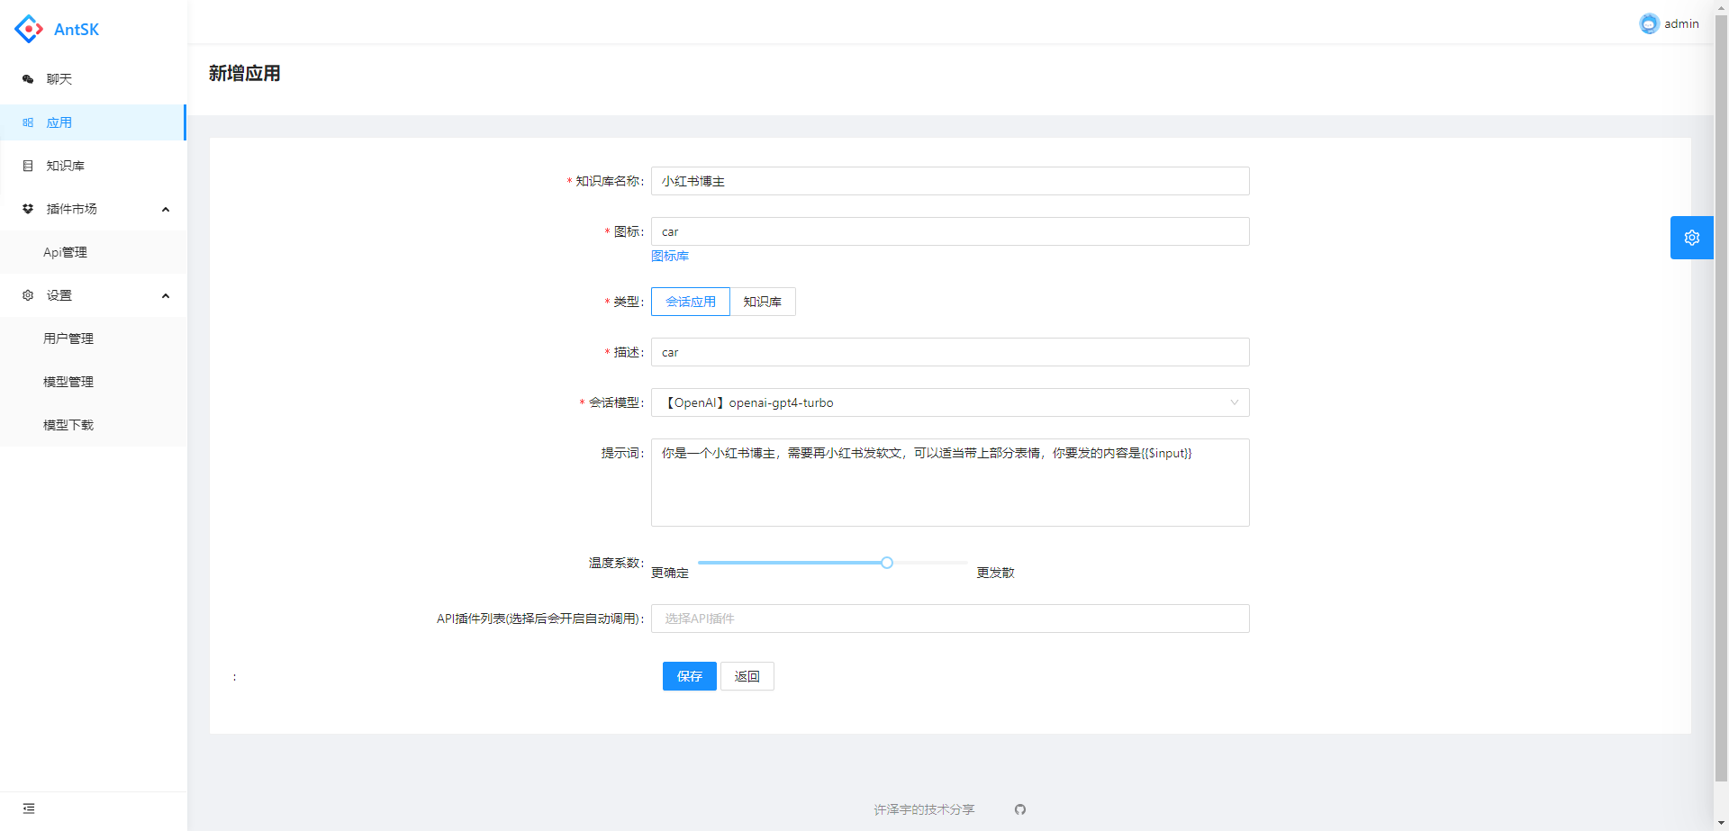The width and height of the screenshot is (1729, 831).
Task: Click the 应用 grid icon in sidebar
Action: point(28,122)
